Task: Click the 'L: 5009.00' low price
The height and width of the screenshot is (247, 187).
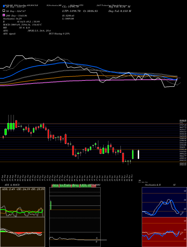Action: click(68, 19)
